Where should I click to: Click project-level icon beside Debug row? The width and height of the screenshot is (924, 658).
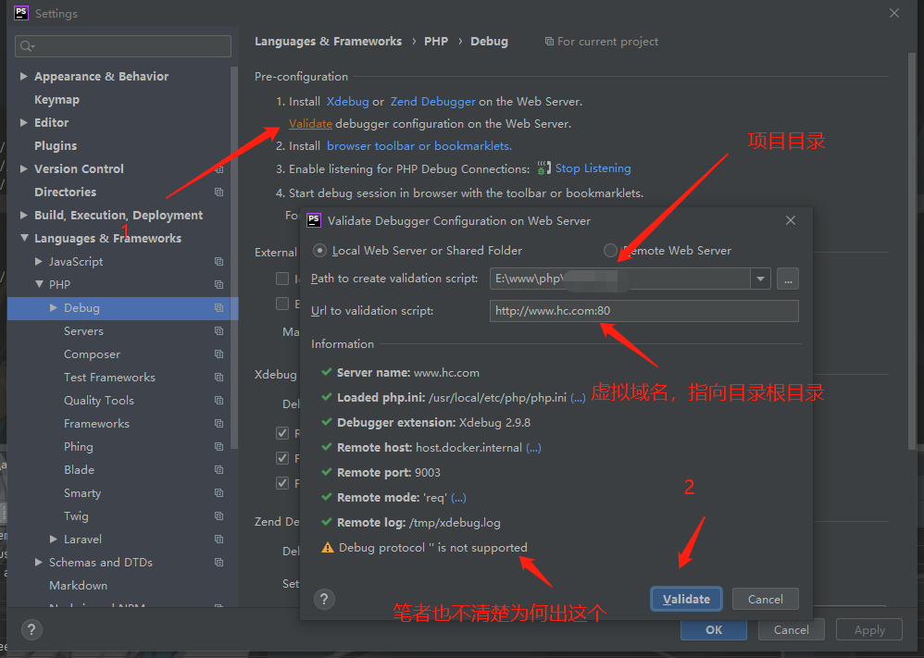(219, 308)
